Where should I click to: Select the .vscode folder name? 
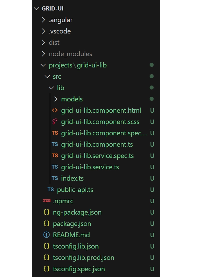tap(60, 31)
